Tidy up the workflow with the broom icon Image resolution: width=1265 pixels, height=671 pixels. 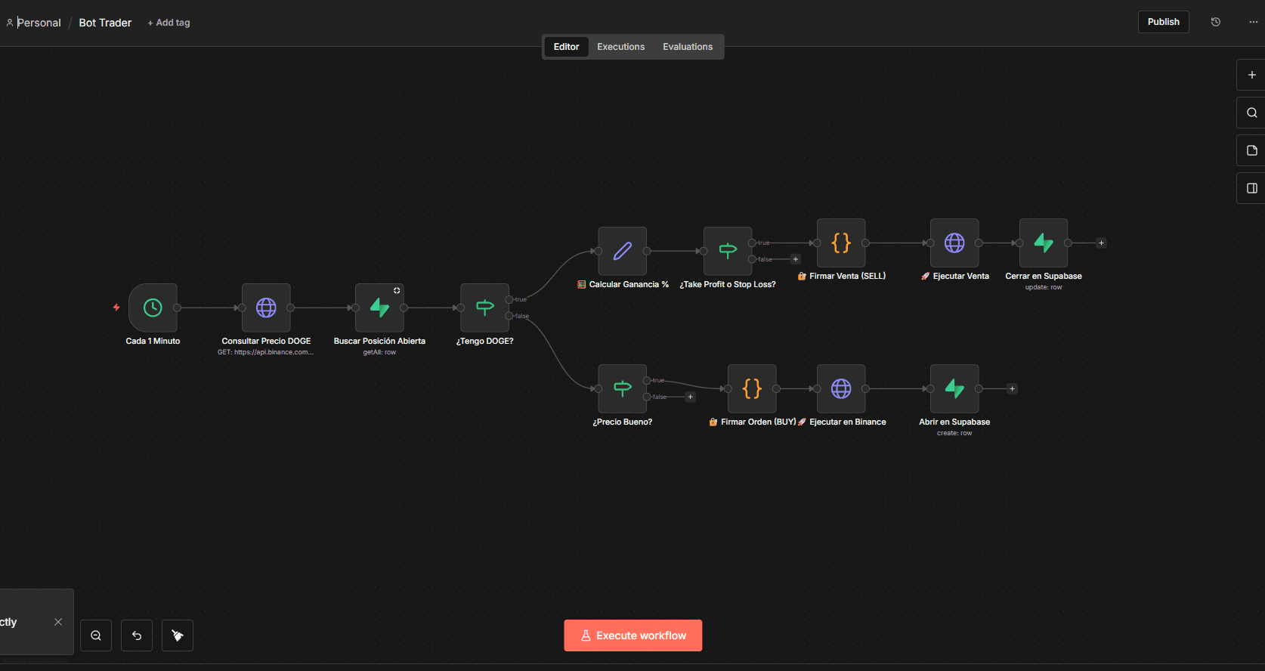pyautogui.click(x=178, y=635)
